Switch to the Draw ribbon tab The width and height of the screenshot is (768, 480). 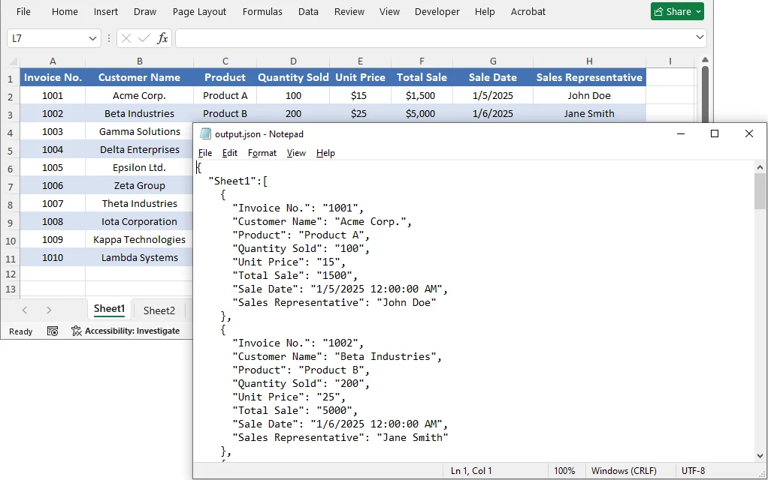point(145,12)
